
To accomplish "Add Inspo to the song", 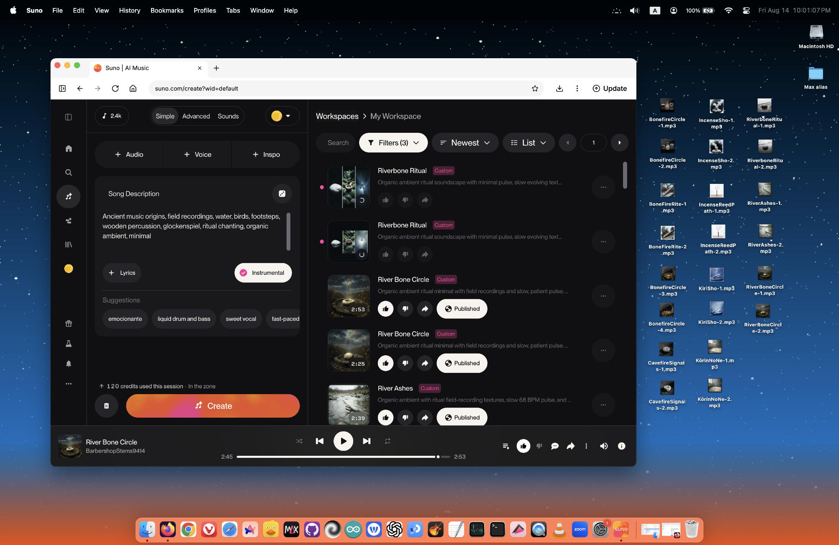I will (266, 155).
